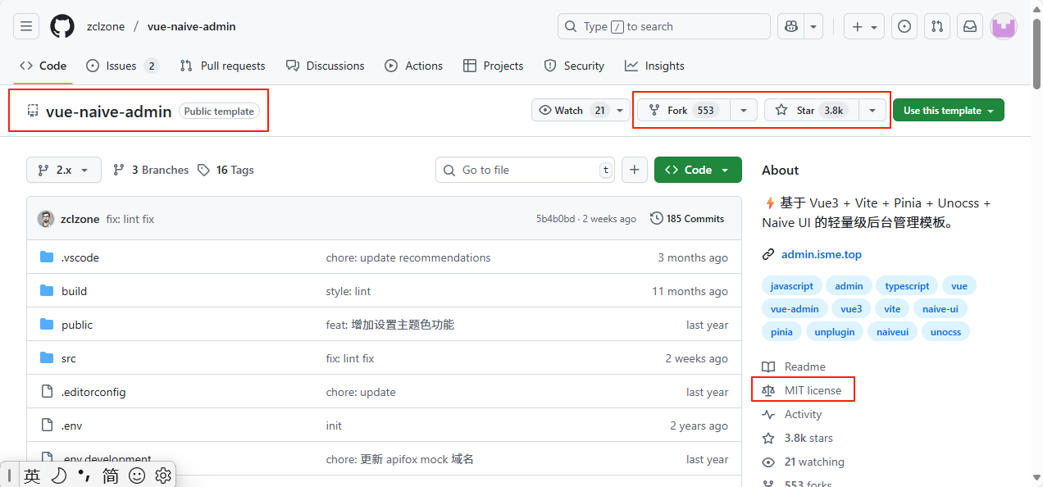Open Copilot dropdown arrow
Viewport: 1043px width, 487px height.
(x=813, y=26)
